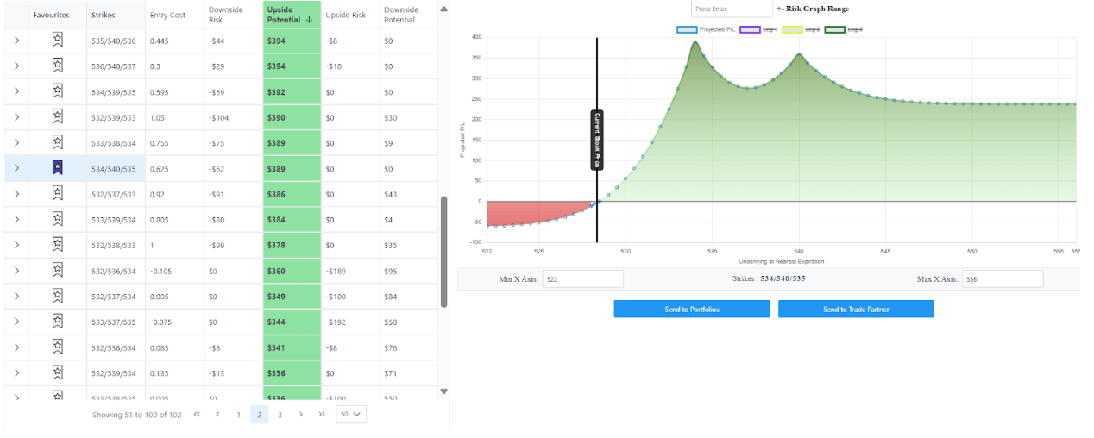Click Leg 2 yellow legend swatch

pos(792,29)
